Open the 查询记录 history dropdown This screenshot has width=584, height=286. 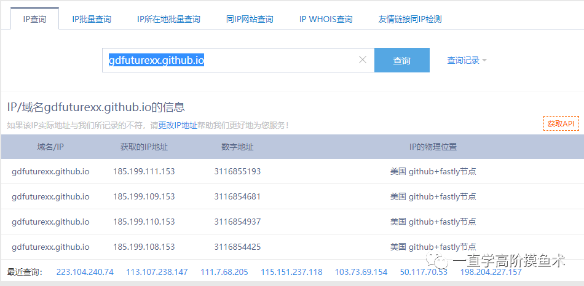(467, 60)
